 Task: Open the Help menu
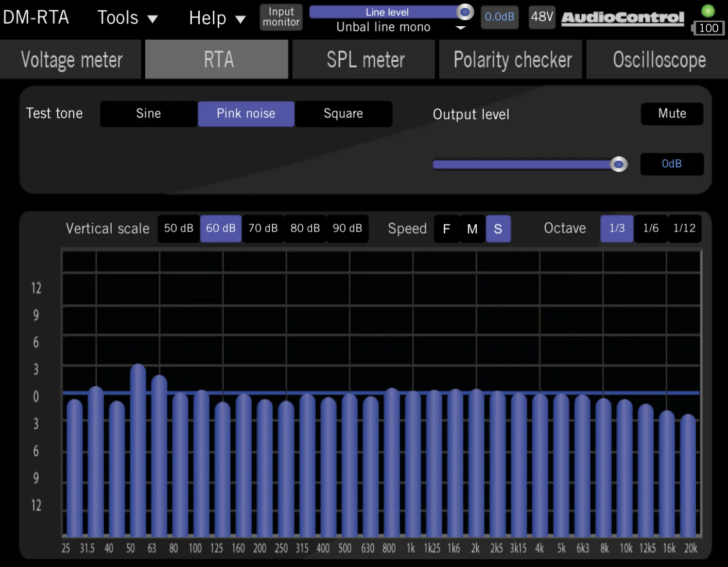click(x=216, y=17)
